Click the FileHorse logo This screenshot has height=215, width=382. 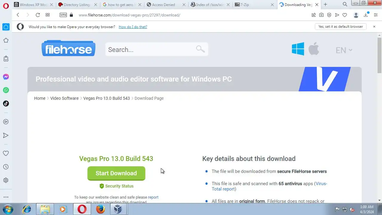[x=68, y=48]
